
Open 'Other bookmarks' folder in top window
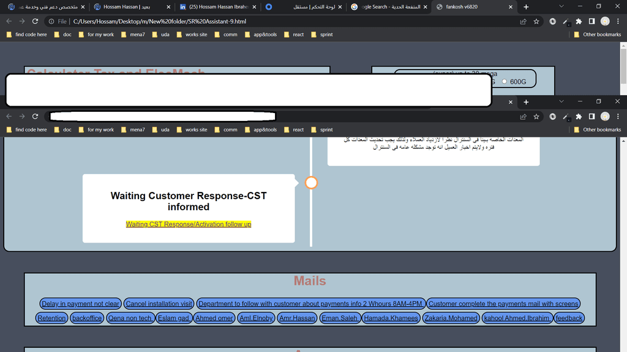pyautogui.click(x=598, y=35)
